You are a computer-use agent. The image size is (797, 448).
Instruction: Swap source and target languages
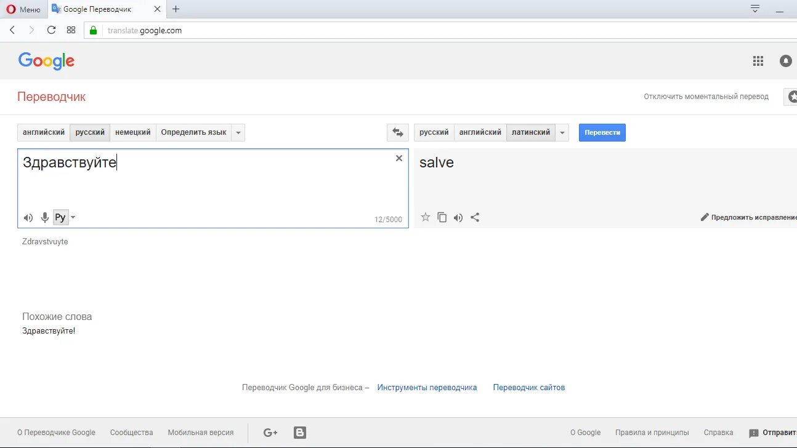(397, 132)
